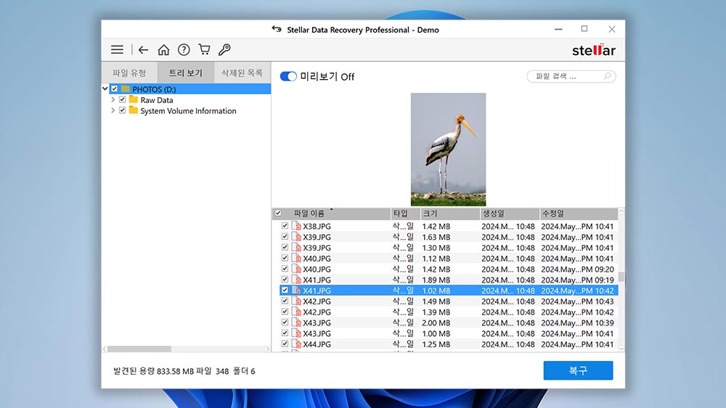Expand the Raw Data folder
The image size is (726, 408).
[x=113, y=99]
